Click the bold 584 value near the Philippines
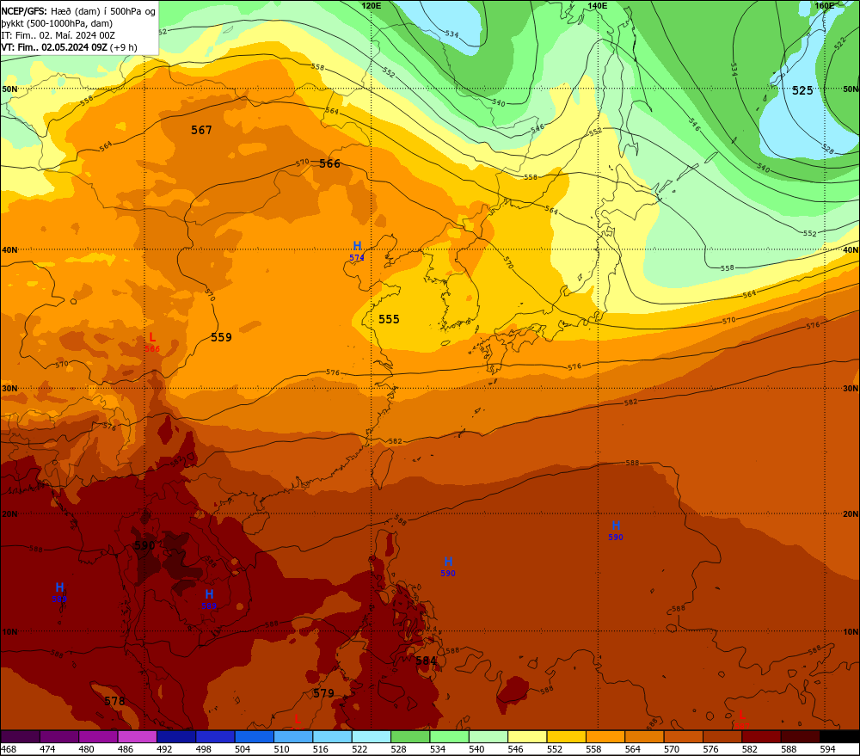860x756 pixels. (x=427, y=661)
